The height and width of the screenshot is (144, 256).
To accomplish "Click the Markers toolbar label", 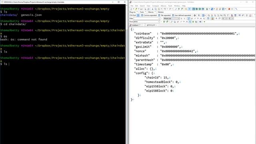I will click(161, 12).
